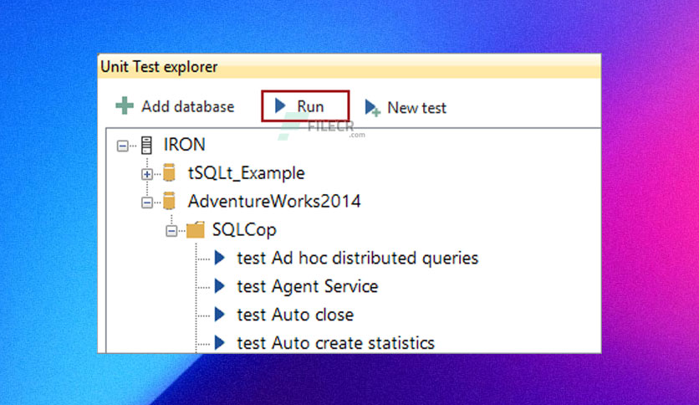Click play icon beside test Agent Service
Viewport: 699px width, 405px height.
click(x=219, y=286)
